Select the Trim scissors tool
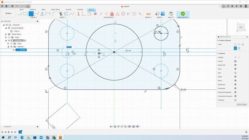 coord(61,14)
